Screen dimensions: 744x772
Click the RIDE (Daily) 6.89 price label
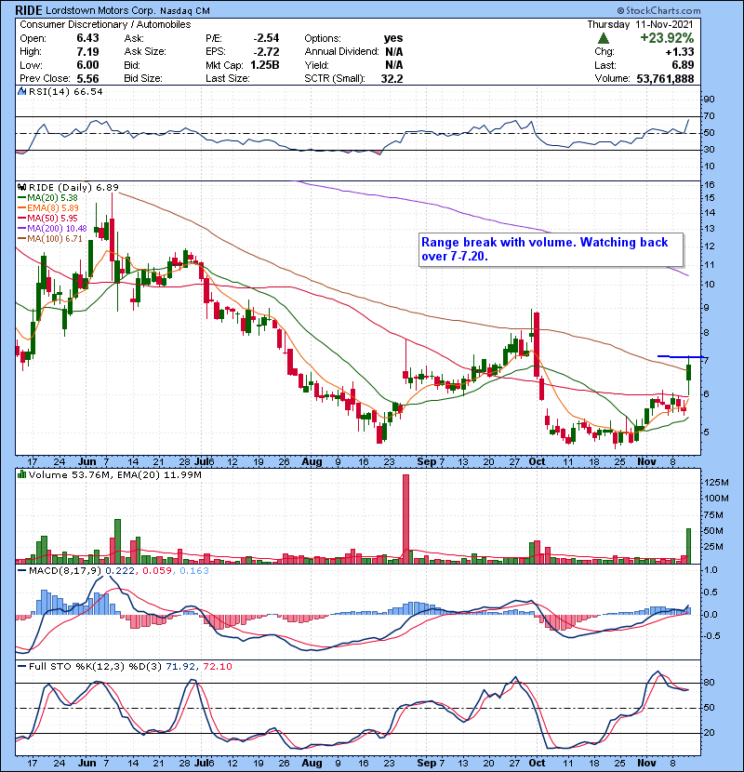click(x=73, y=187)
